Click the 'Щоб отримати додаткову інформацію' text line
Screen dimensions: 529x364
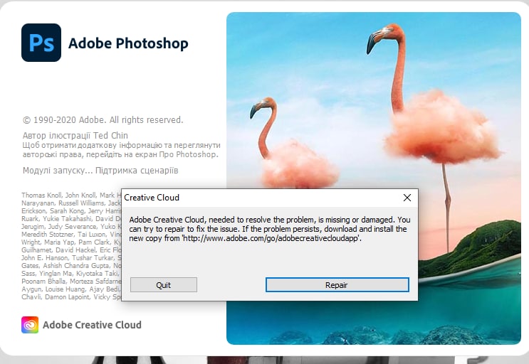coord(122,145)
